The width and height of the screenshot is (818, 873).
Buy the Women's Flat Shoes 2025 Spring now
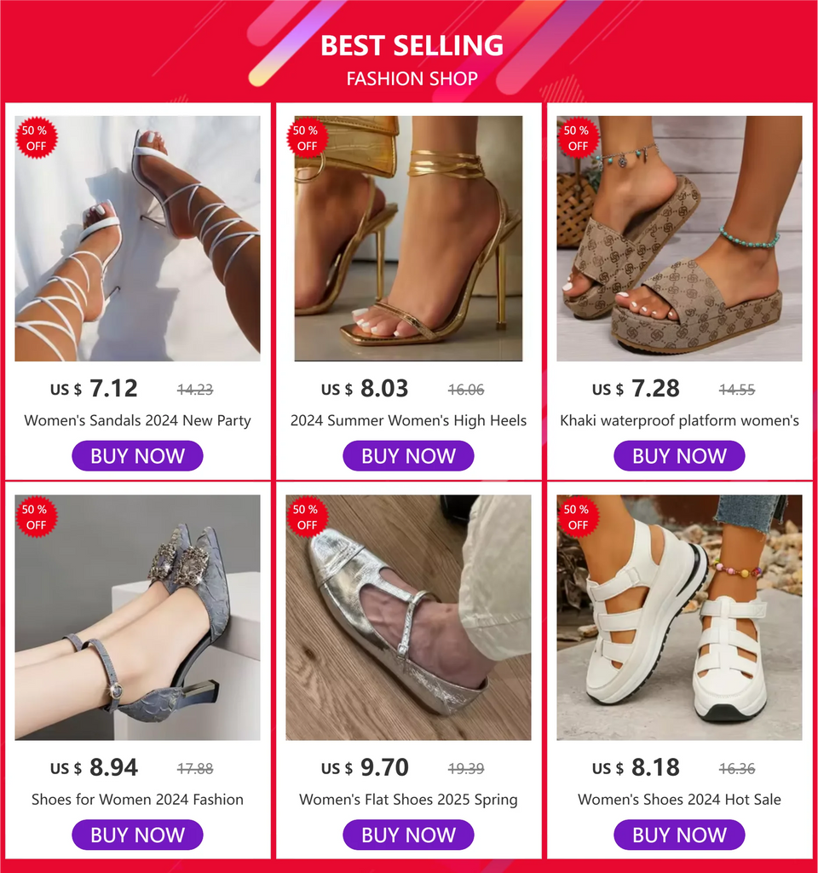pos(408,835)
